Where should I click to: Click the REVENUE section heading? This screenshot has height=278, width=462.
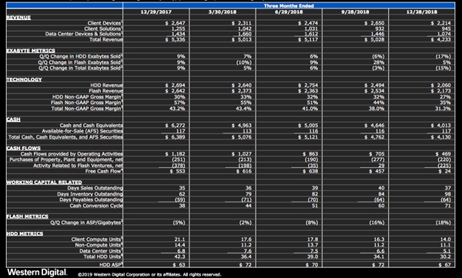pos(18,18)
